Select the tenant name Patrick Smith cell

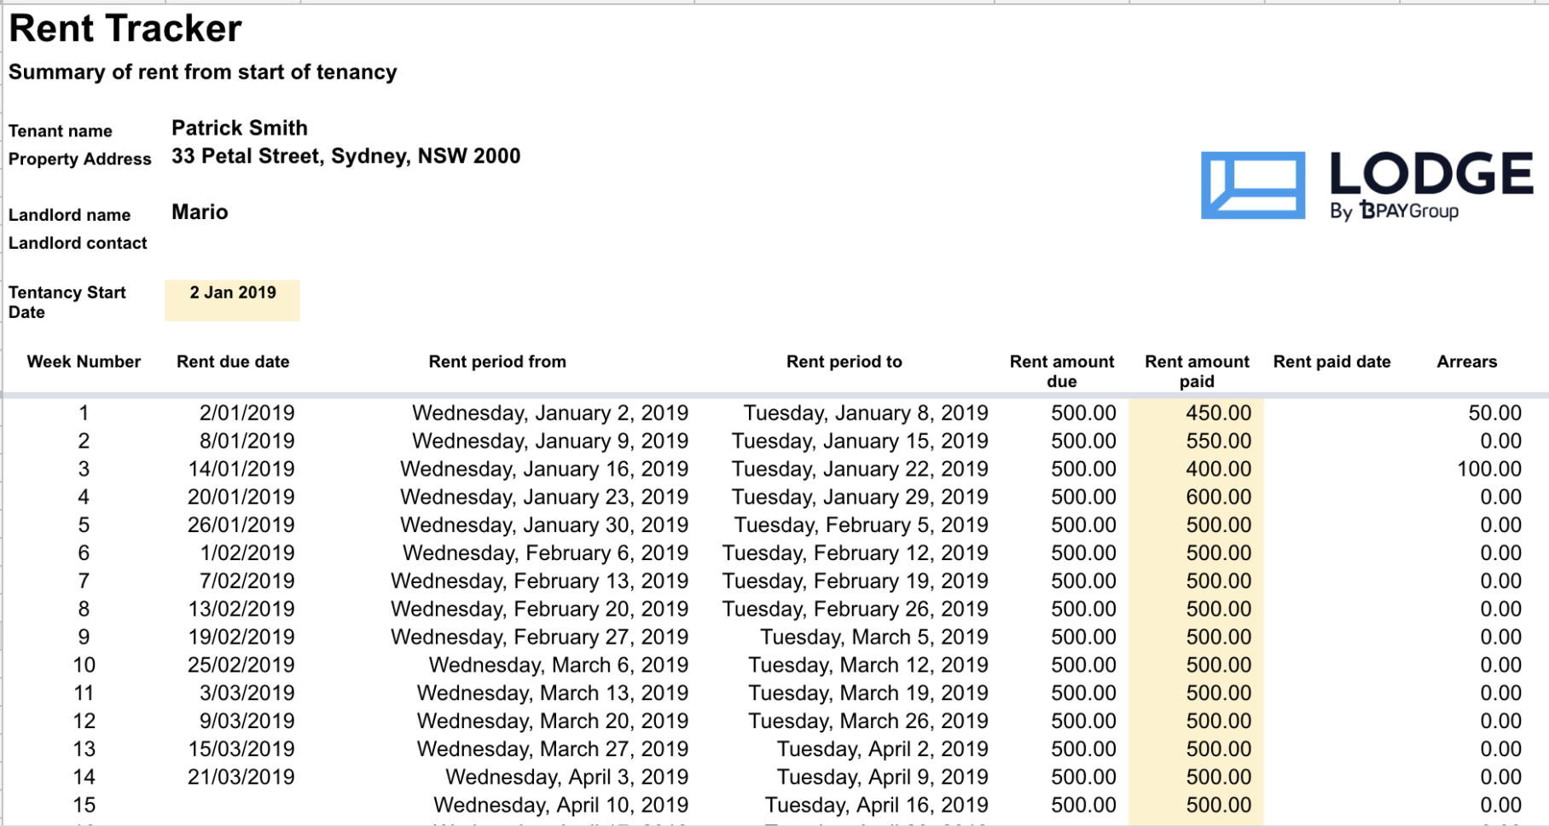pos(240,129)
